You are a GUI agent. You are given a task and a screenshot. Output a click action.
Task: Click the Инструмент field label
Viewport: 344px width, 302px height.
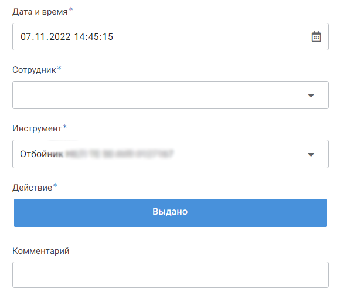coord(37,128)
